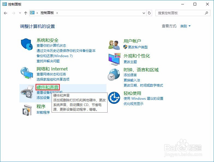
Task: Minimize the Control Panel window
Action: click(182, 4)
